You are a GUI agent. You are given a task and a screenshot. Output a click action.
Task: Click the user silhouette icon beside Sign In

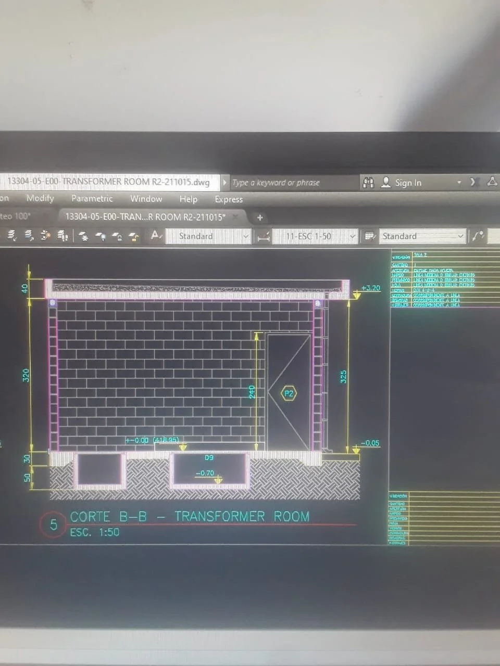pos(386,182)
